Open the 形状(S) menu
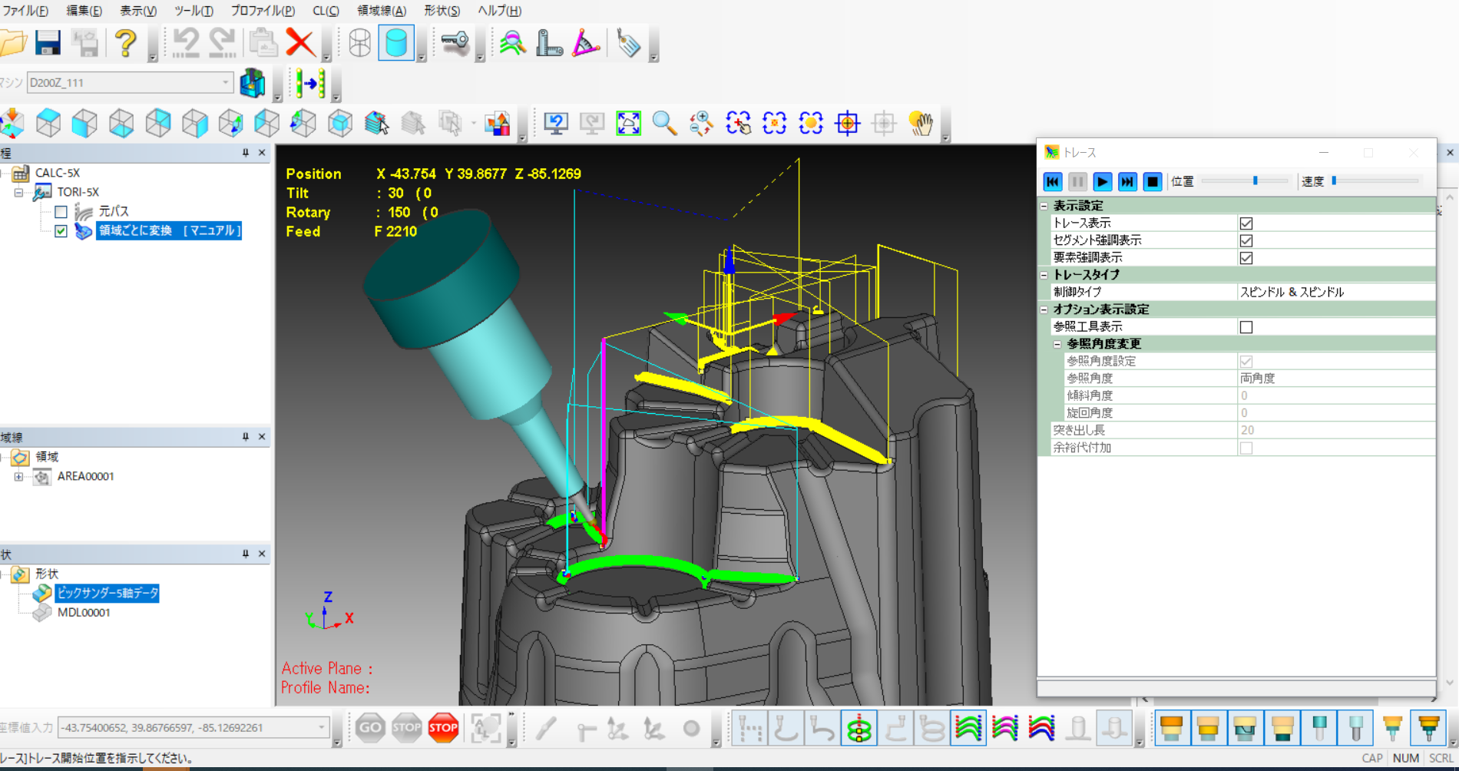 pyautogui.click(x=442, y=11)
